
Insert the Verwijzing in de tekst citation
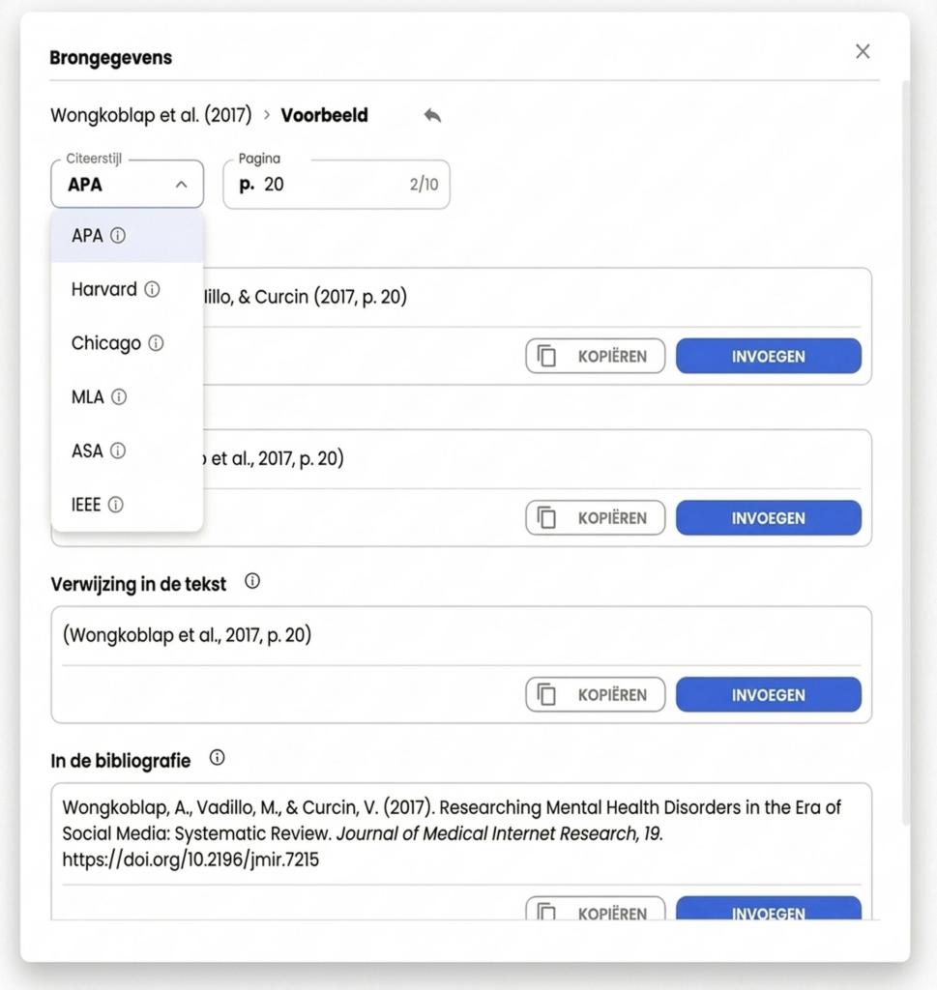tap(769, 694)
